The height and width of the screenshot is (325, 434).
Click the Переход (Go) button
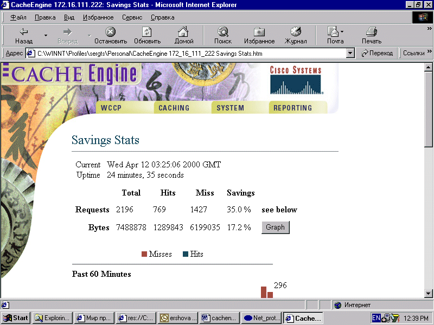tap(377, 53)
